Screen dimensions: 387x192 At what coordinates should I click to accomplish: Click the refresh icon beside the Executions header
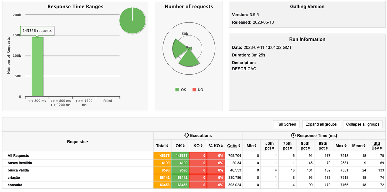coord(186,135)
